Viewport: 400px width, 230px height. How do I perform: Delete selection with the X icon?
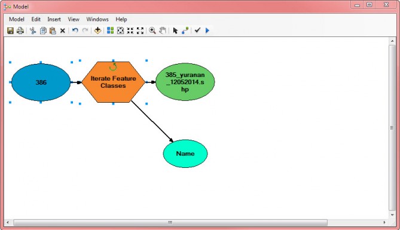click(63, 31)
